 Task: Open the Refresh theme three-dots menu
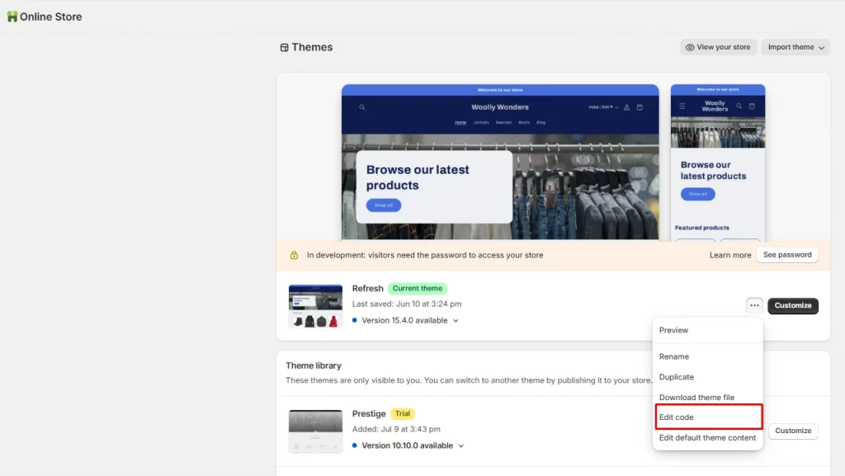(x=754, y=305)
